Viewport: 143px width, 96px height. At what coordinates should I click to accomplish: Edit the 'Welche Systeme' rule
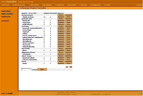pyautogui.click(x=61, y=17)
